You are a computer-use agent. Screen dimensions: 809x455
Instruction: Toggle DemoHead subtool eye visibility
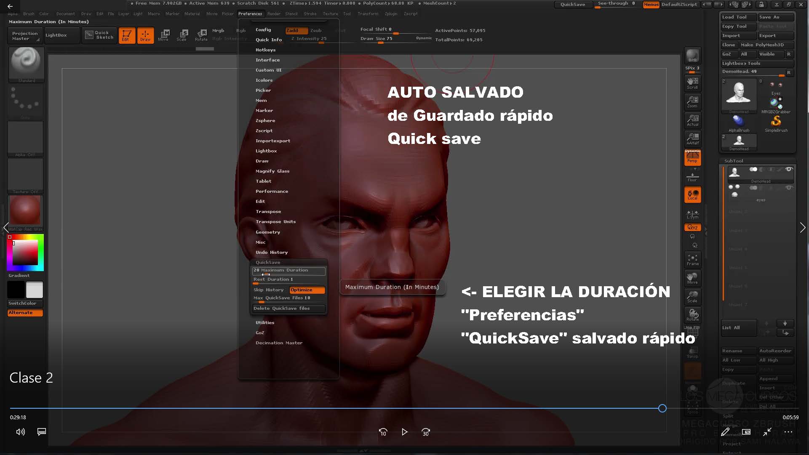[x=789, y=169]
